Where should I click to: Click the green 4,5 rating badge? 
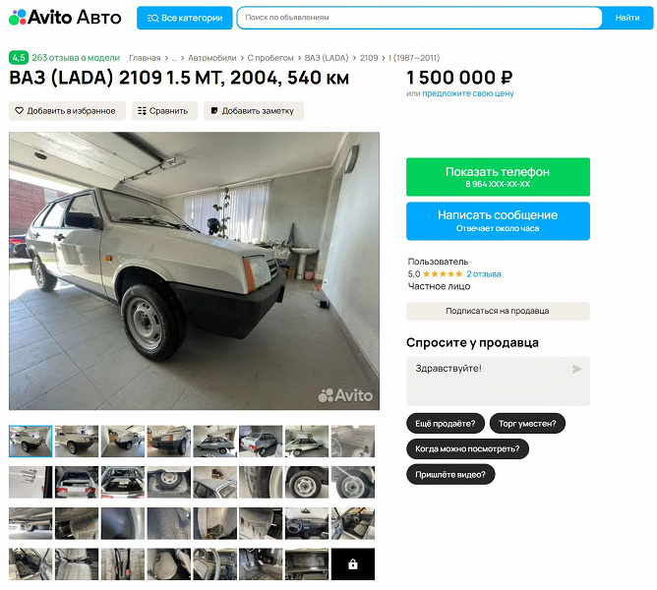(19, 58)
